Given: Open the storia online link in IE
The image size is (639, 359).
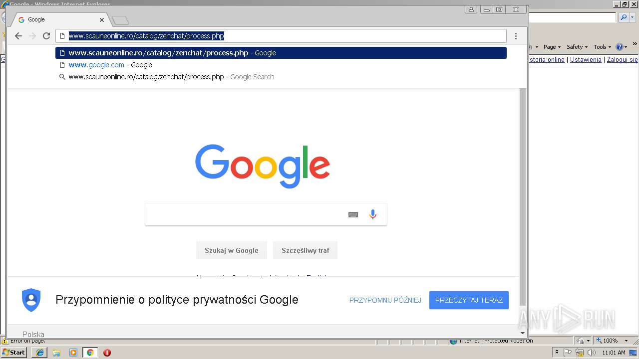Looking at the screenshot, I should [x=547, y=60].
